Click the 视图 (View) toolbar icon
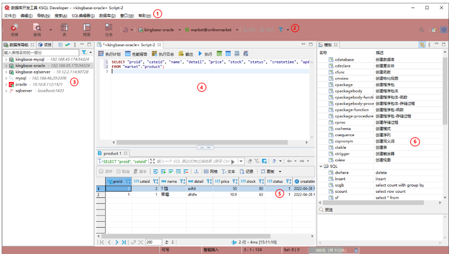 [x=87, y=29]
